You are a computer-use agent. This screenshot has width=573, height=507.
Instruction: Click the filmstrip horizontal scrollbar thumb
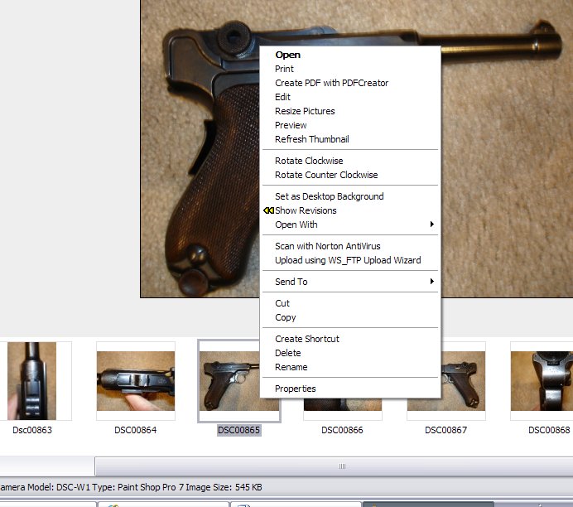click(x=334, y=466)
